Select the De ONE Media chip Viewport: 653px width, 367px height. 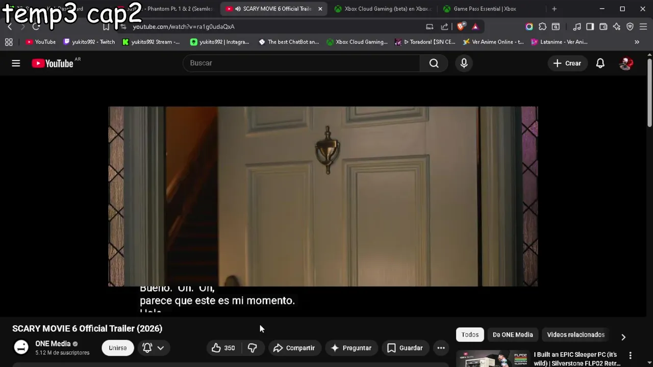[513, 335]
